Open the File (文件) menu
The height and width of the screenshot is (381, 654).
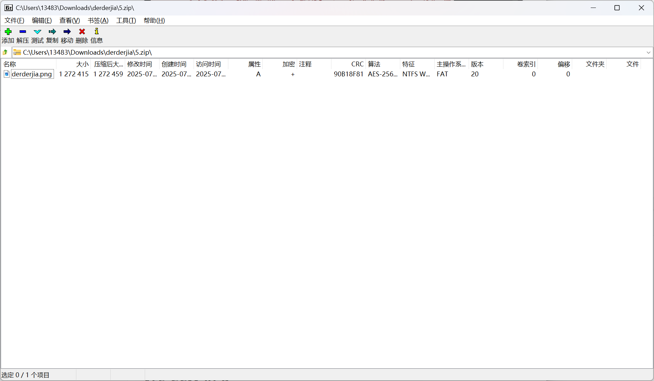coord(14,21)
